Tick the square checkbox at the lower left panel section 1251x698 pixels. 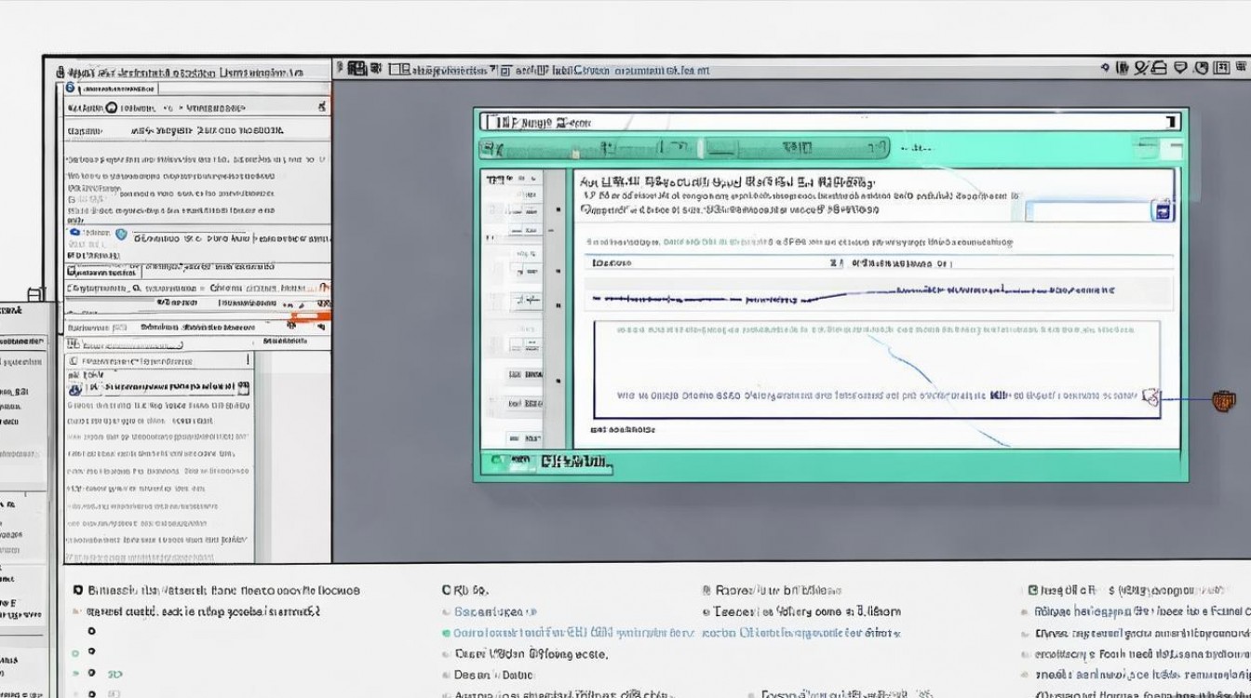(x=72, y=359)
